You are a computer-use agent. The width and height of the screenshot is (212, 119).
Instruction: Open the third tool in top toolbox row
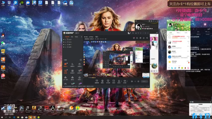tap(79, 65)
